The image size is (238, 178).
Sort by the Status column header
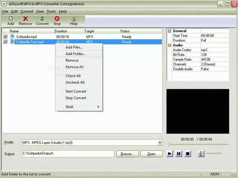(141, 31)
